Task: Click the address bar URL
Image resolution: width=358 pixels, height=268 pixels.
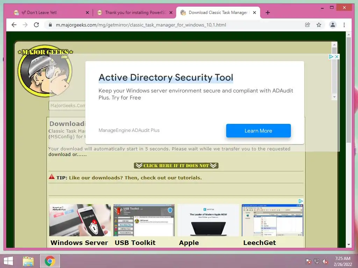Action: point(141,25)
